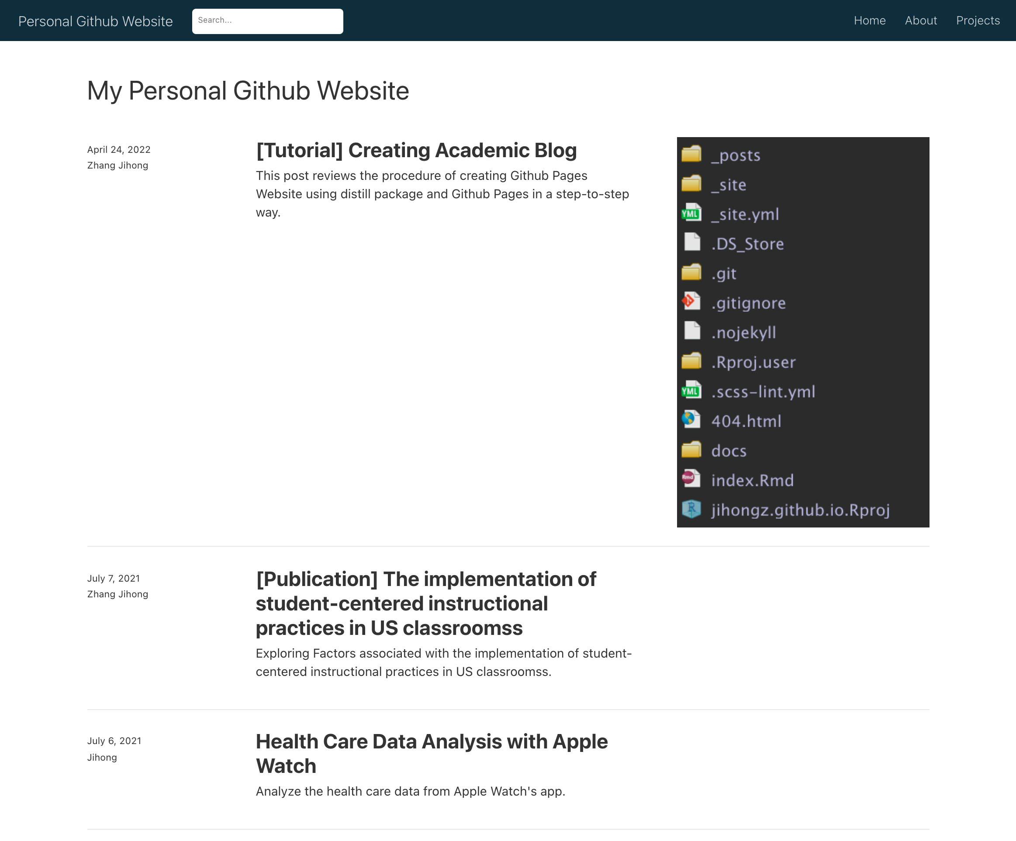Click the _site.yml YML file icon
The height and width of the screenshot is (841, 1016).
(x=691, y=213)
